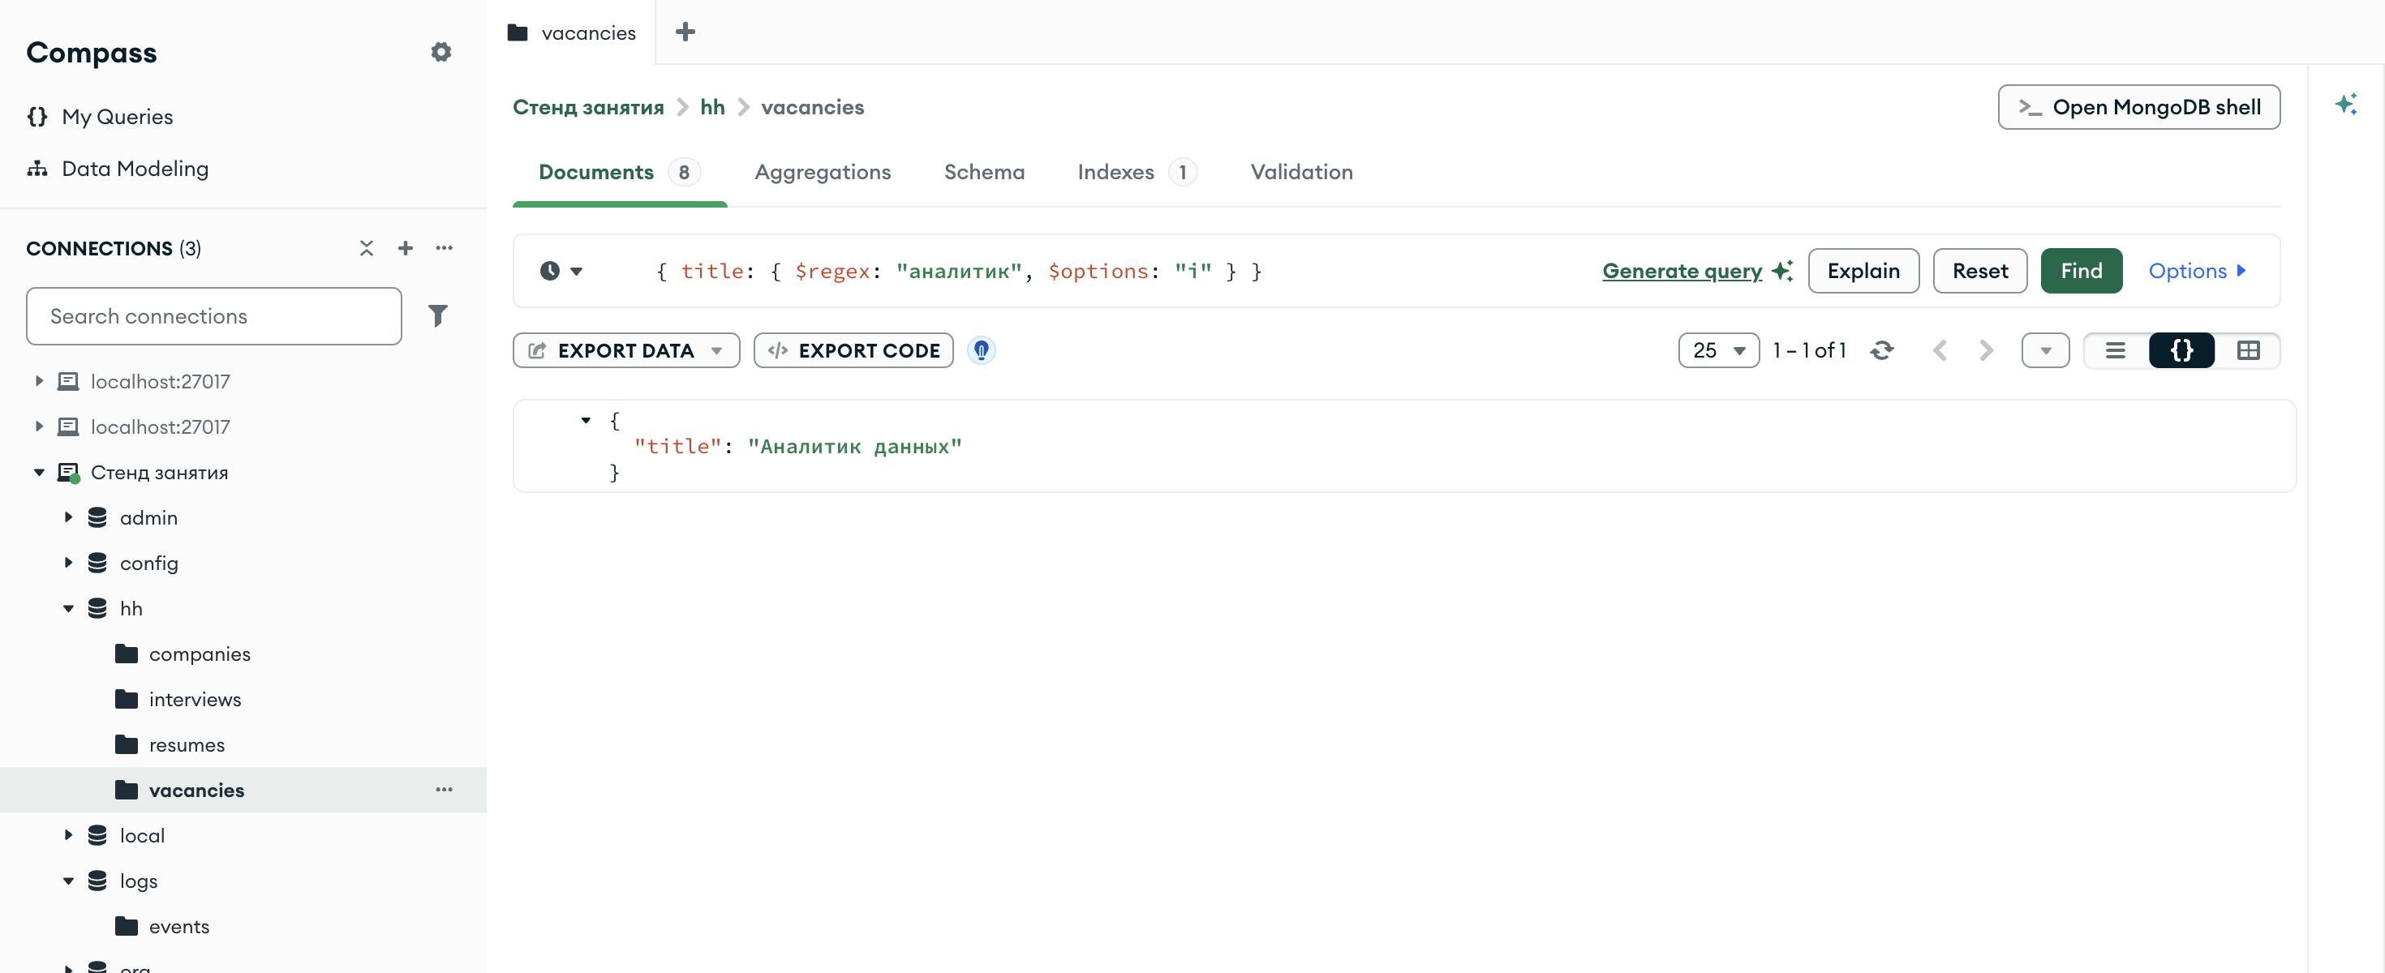Open MongoDB shell
2385x973 pixels.
(x=2138, y=107)
